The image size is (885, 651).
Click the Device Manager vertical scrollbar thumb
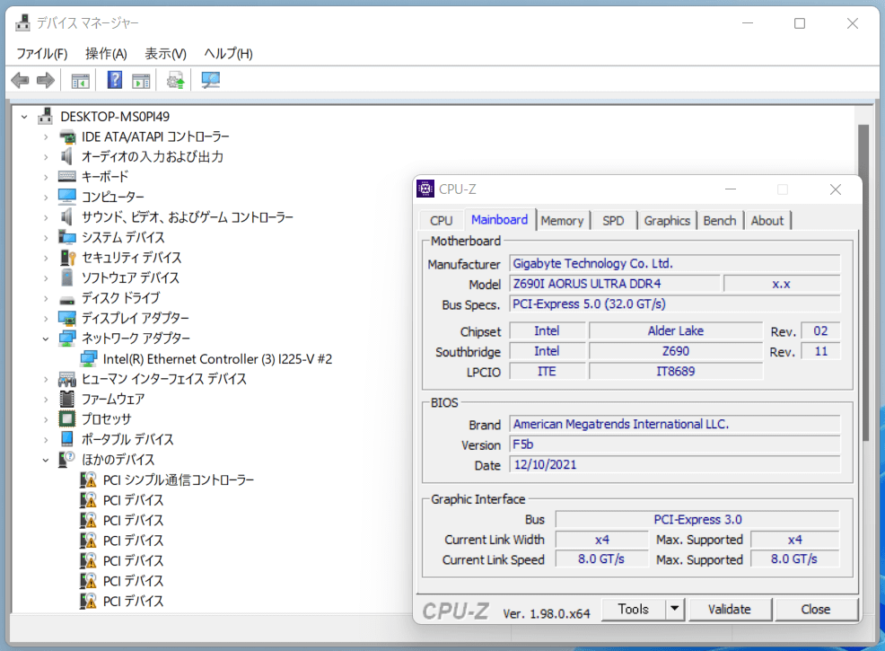(x=863, y=282)
